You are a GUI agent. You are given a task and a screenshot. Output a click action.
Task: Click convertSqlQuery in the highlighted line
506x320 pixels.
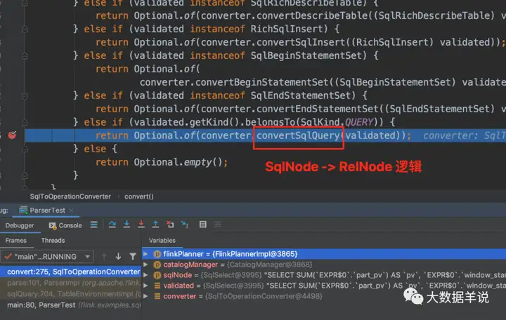pyautogui.click(x=299, y=135)
